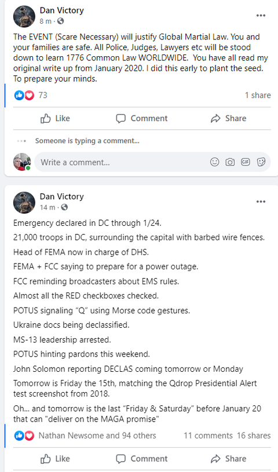The width and height of the screenshot is (278, 472).
Task: Comment on the second post
Action: coord(141,459)
